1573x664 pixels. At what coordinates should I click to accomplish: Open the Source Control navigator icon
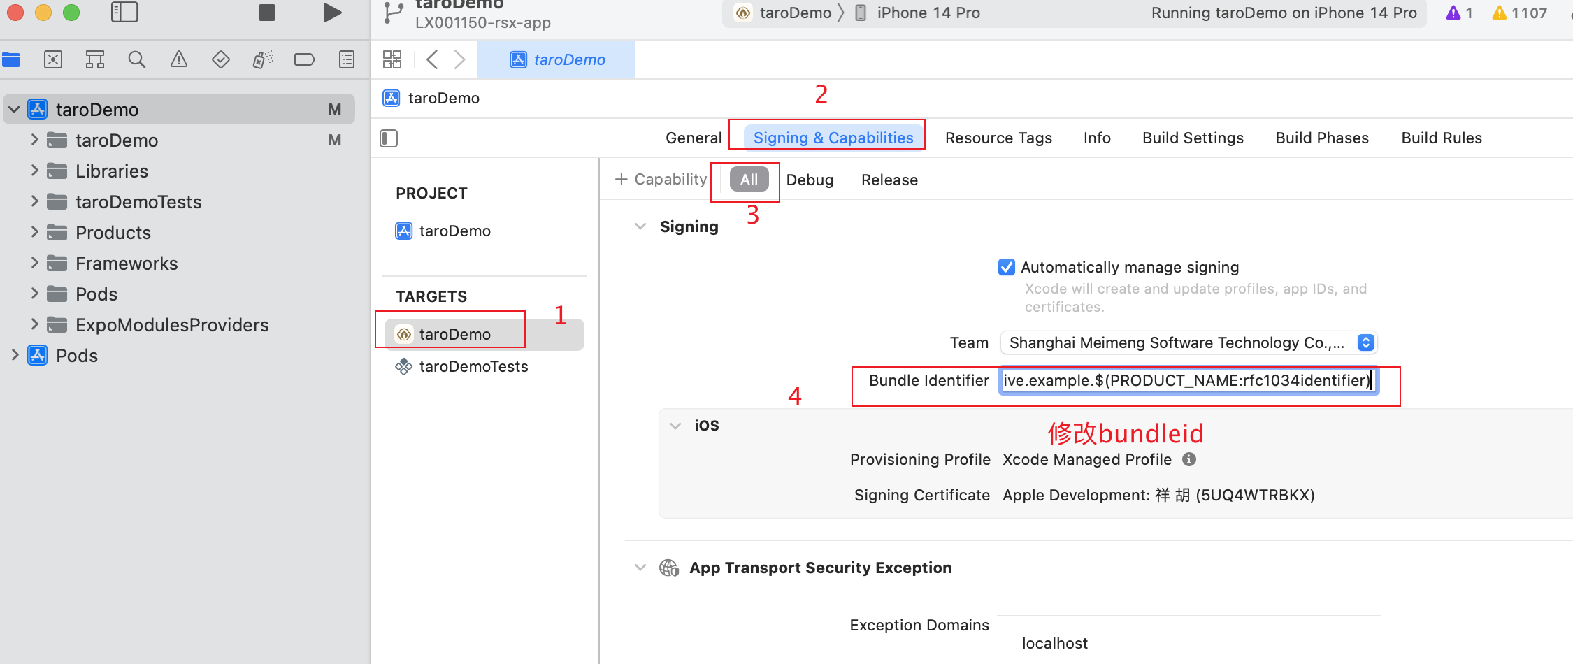click(53, 59)
